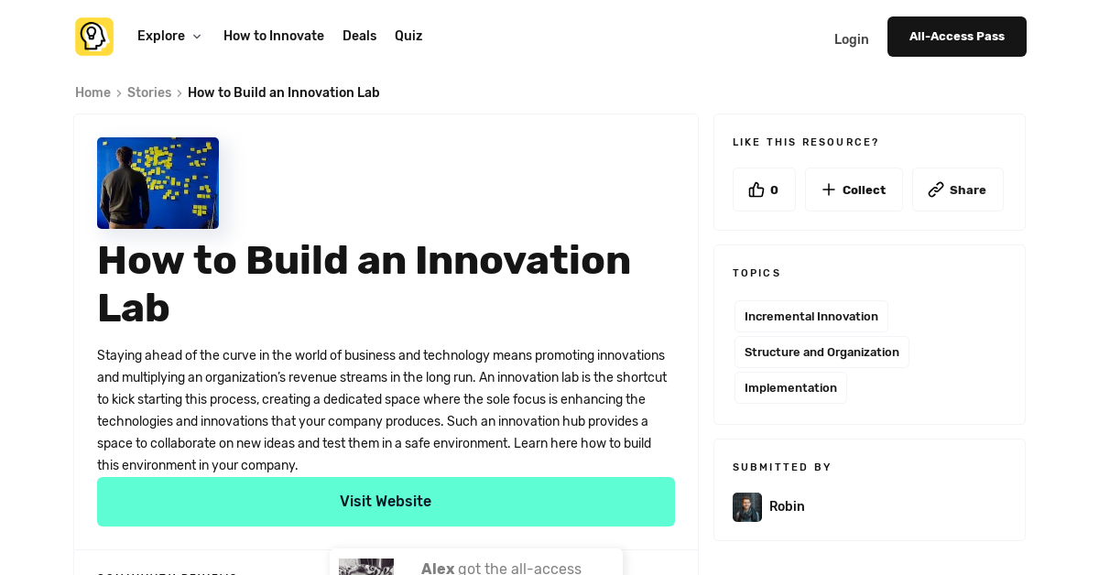This screenshot has width=1099, height=575.
Task: Navigate to the Quiz section
Action: 408,36
